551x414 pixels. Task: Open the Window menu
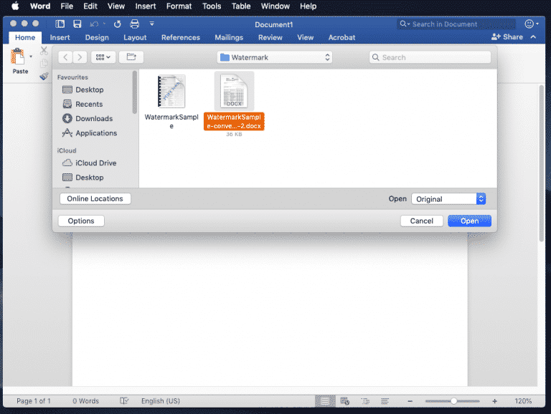point(275,6)
